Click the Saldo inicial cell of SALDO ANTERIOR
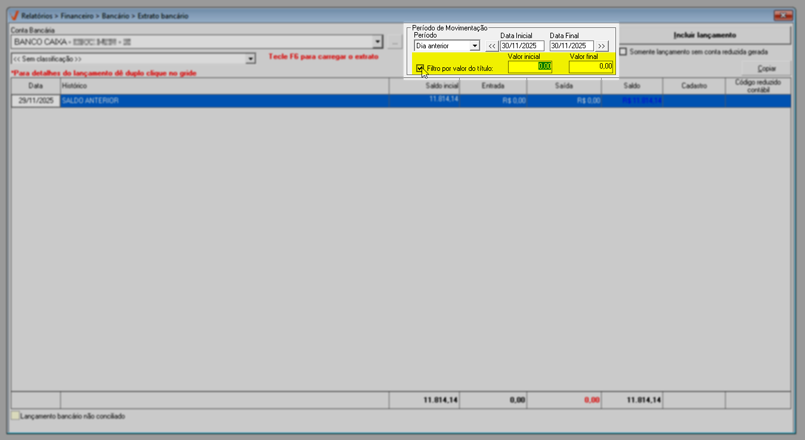805x440 pixels. tap(425, 101)
